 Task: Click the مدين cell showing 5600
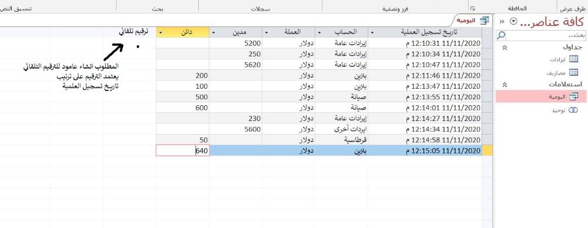click(236, 129)
